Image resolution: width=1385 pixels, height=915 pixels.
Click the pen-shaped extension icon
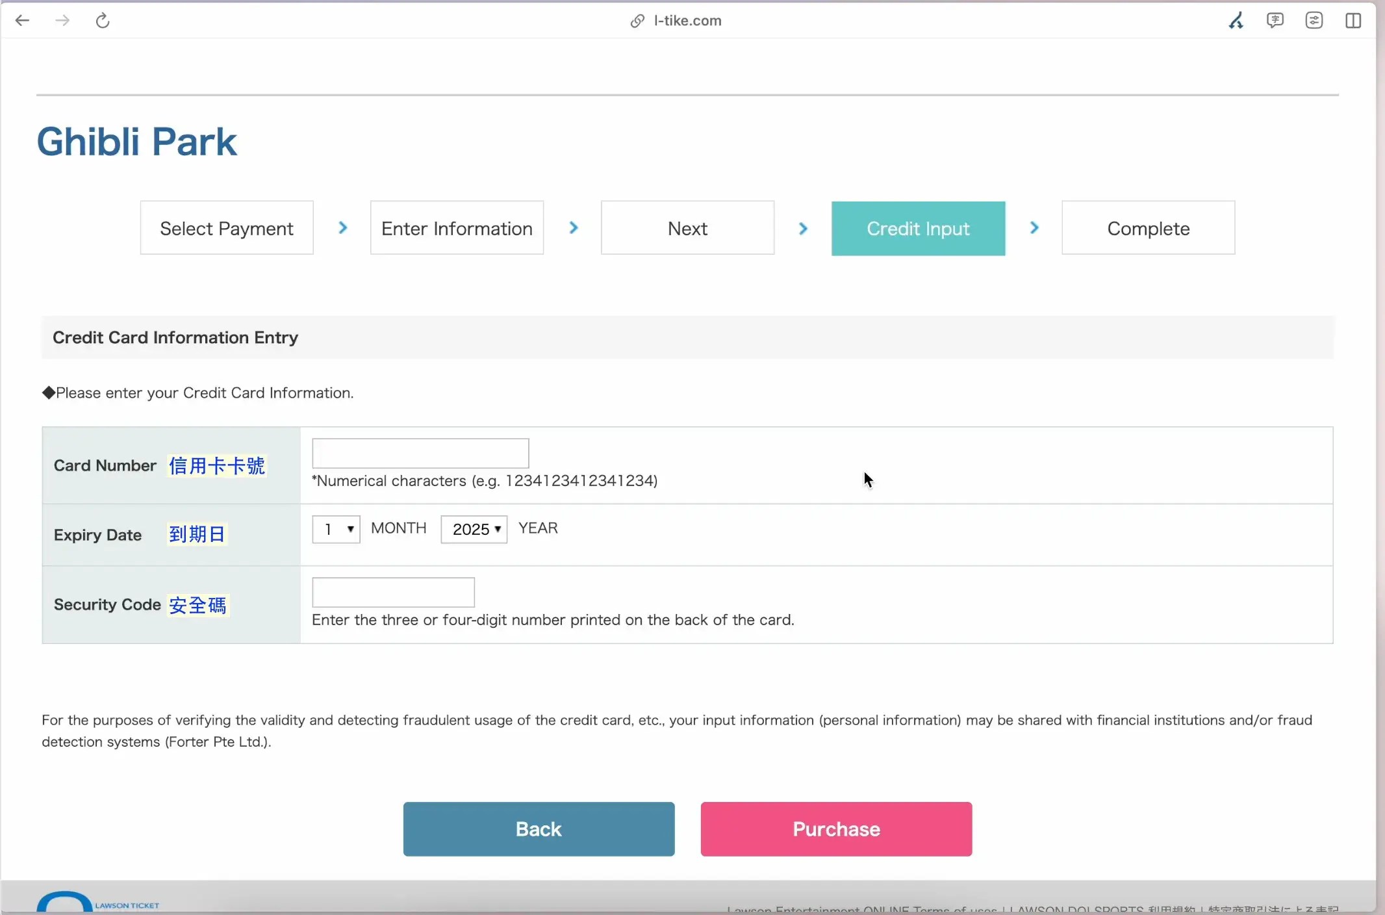coord(1236,21)
